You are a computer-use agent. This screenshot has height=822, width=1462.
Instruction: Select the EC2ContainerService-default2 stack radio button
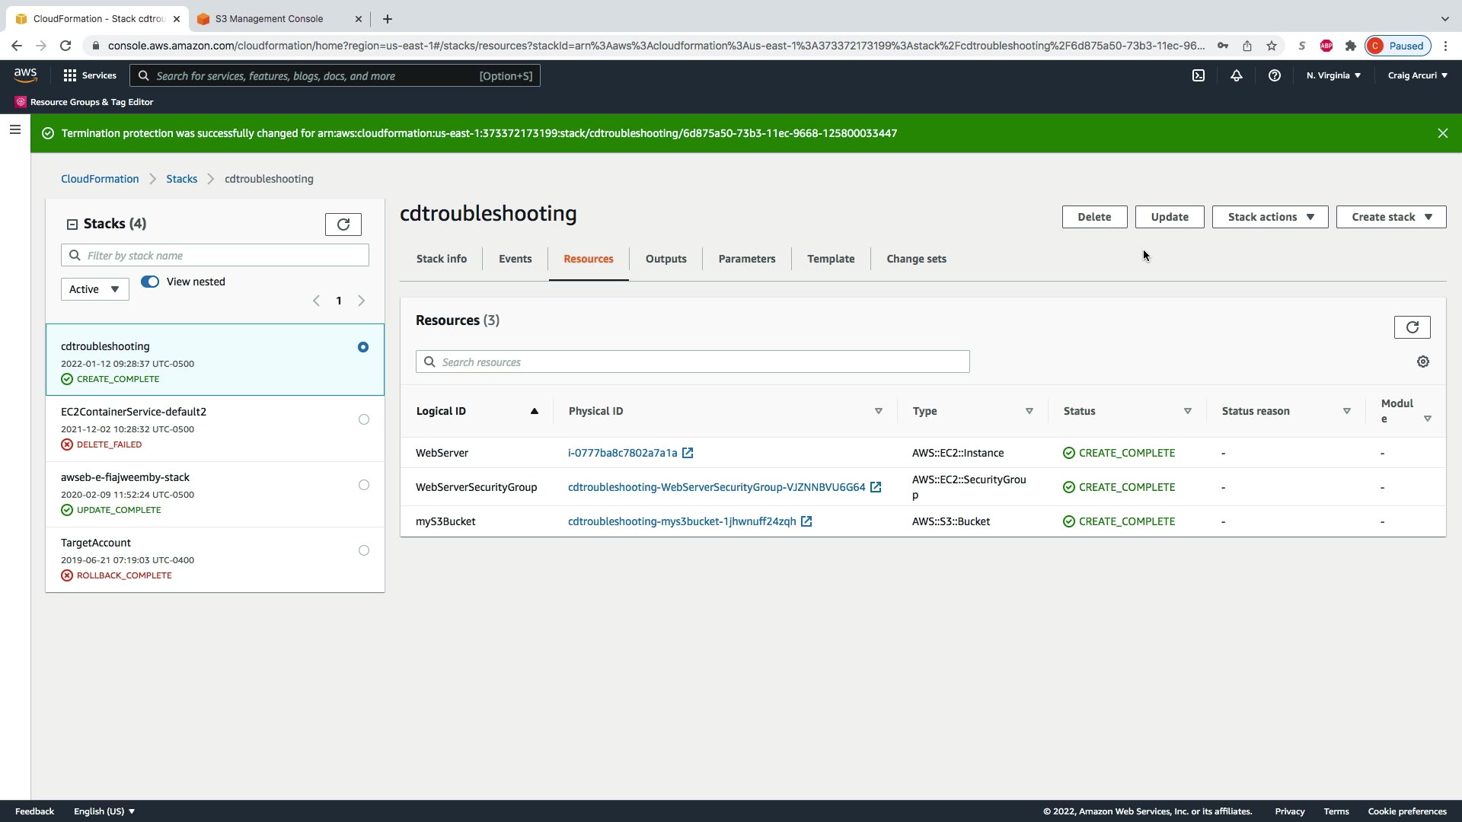click(x=364, y=419)
